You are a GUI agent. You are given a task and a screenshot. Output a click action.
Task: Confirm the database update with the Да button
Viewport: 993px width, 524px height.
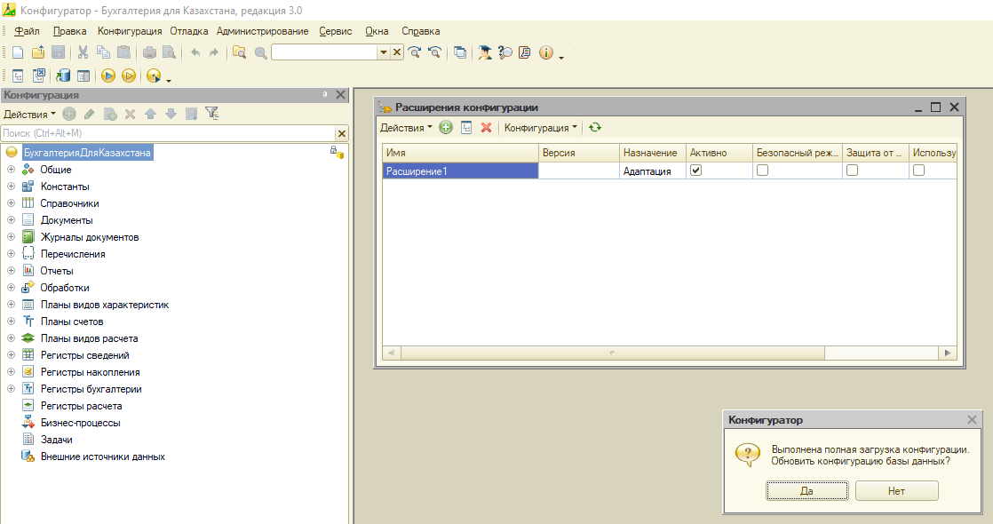tap(806, 490)
